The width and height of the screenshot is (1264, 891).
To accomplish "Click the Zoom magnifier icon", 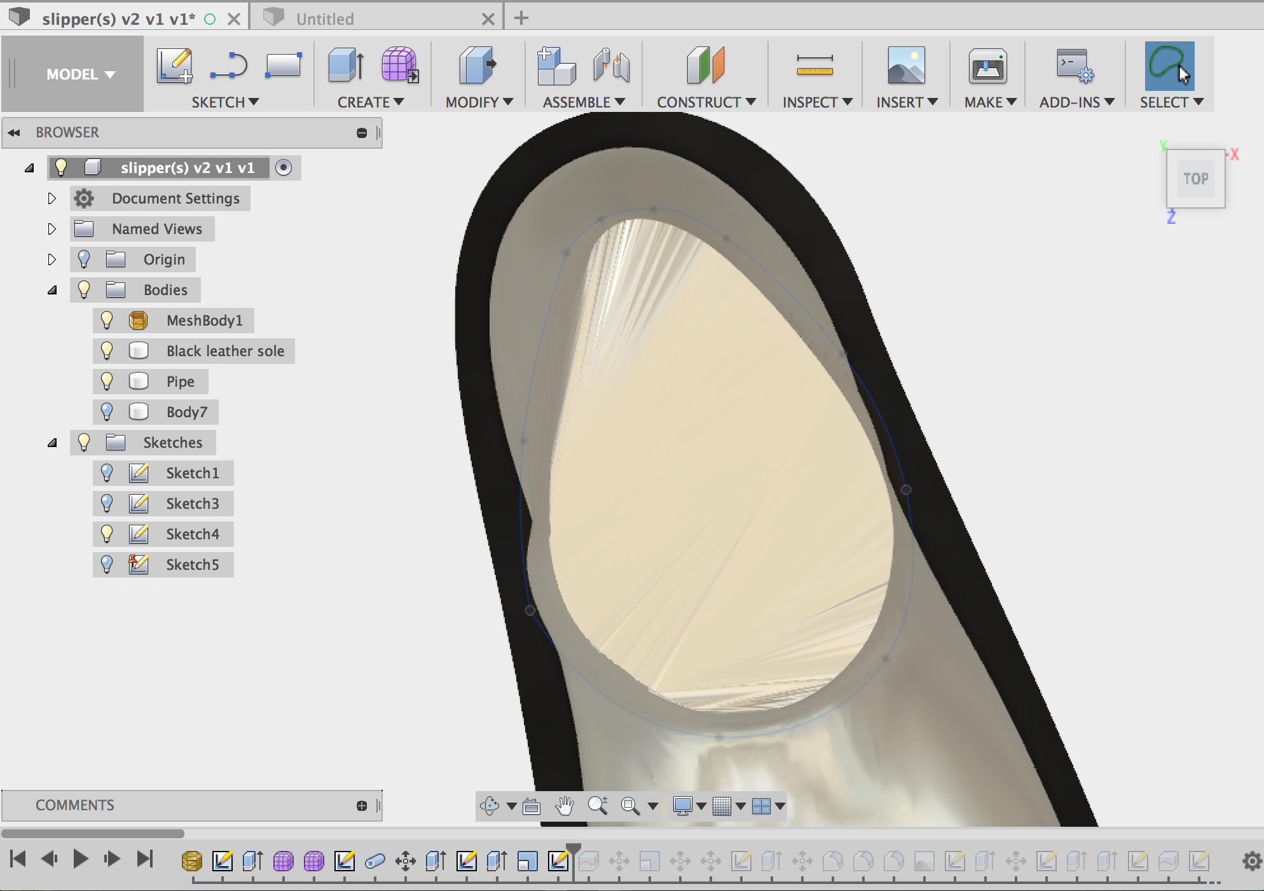I will (598, 806).
